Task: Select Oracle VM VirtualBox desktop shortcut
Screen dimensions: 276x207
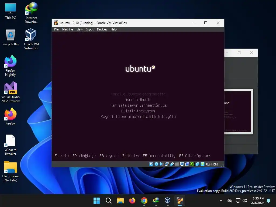Action: (31, 39)
